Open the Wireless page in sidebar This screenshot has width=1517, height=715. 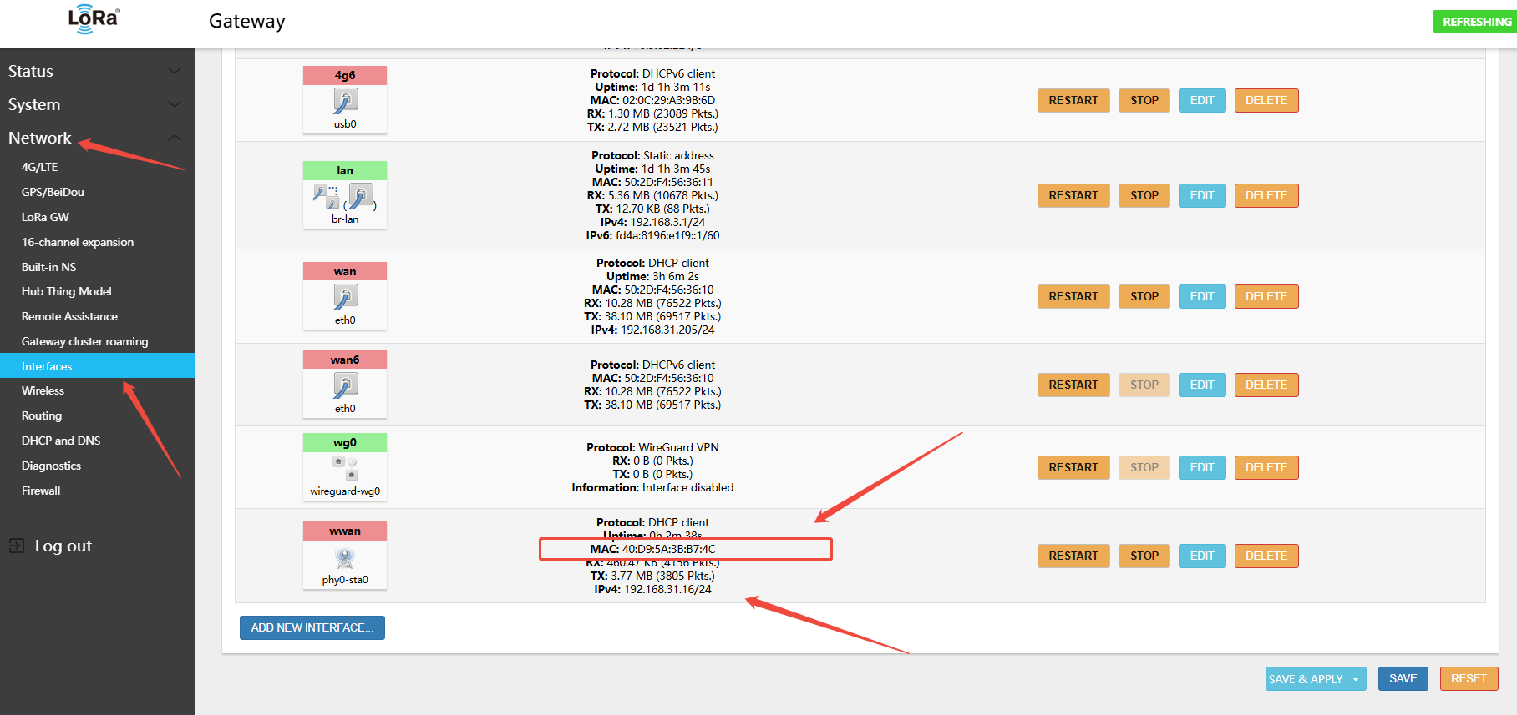(x=43, y=390)
